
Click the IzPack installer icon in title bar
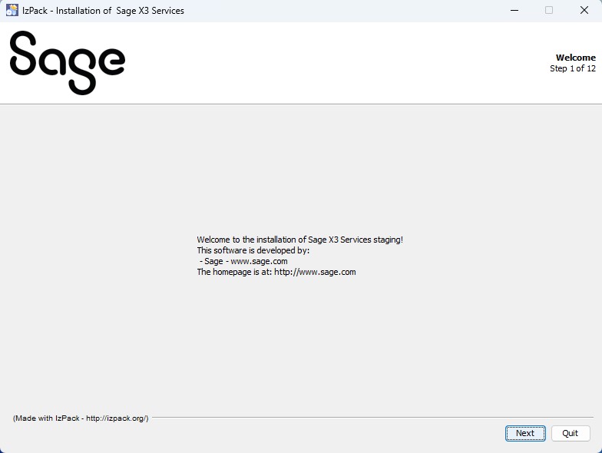point(12,11)
